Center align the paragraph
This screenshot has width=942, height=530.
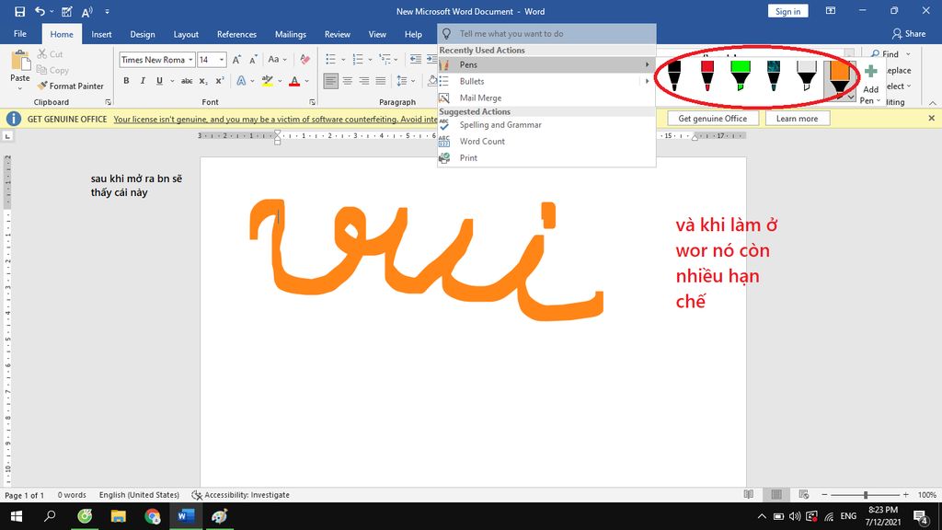coord(347,81)
